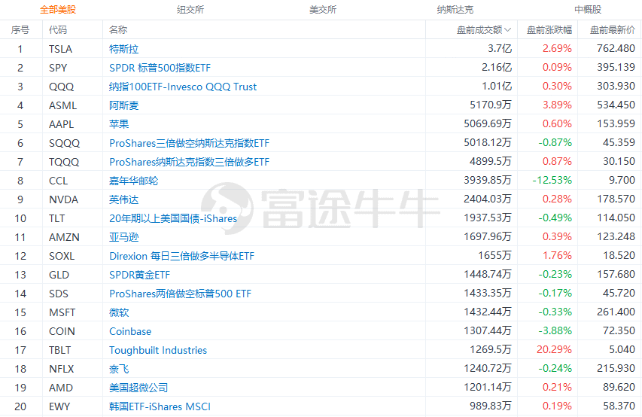
Task: Select the SQQQ ticker code
Action: 64,143
